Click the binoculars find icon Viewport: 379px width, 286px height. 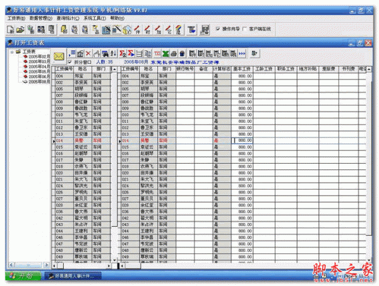pos(105,54)
